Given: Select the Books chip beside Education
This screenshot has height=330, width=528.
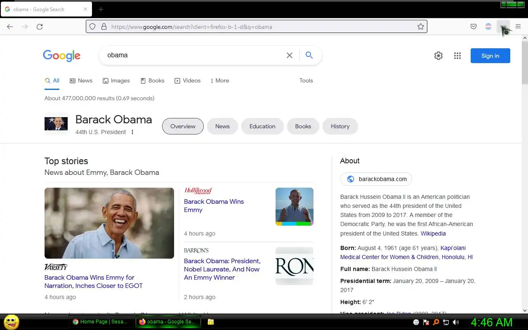Looking at the screenshot, I should pyautogui.click(x=303, y=126).
